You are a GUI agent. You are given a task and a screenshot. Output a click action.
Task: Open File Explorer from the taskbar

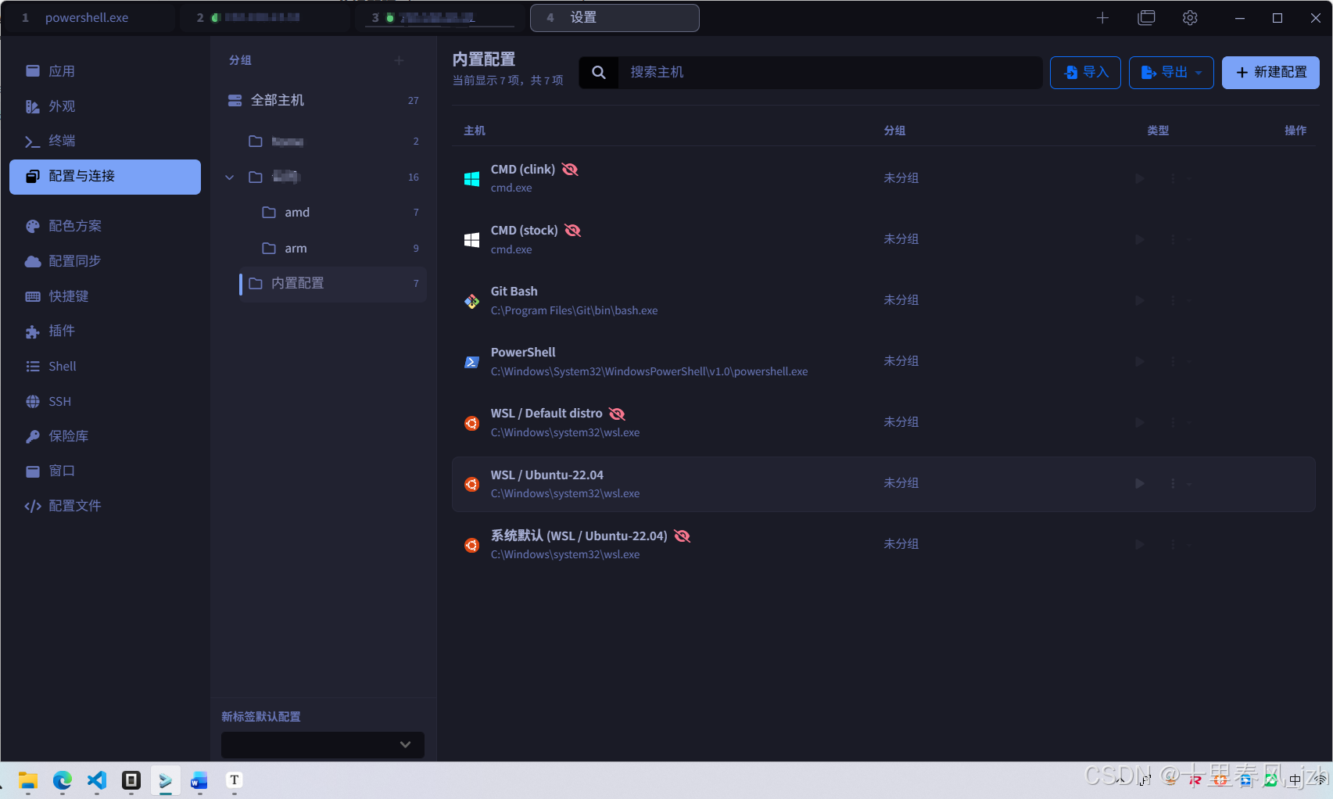click(x=28, y=780)
